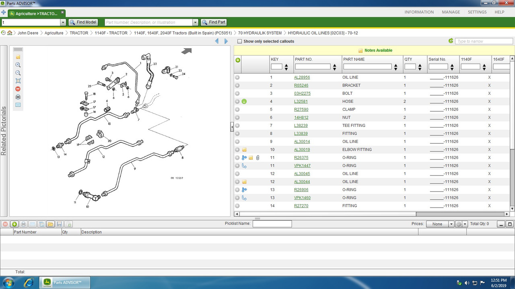Open part link AL28956 for OIL LINE

302,77
